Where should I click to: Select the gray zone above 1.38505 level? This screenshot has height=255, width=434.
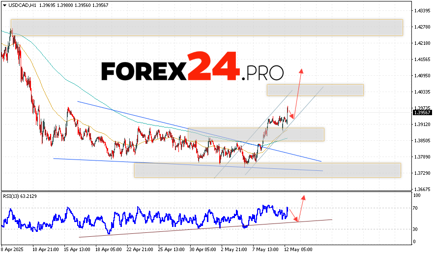coord(256,134)
